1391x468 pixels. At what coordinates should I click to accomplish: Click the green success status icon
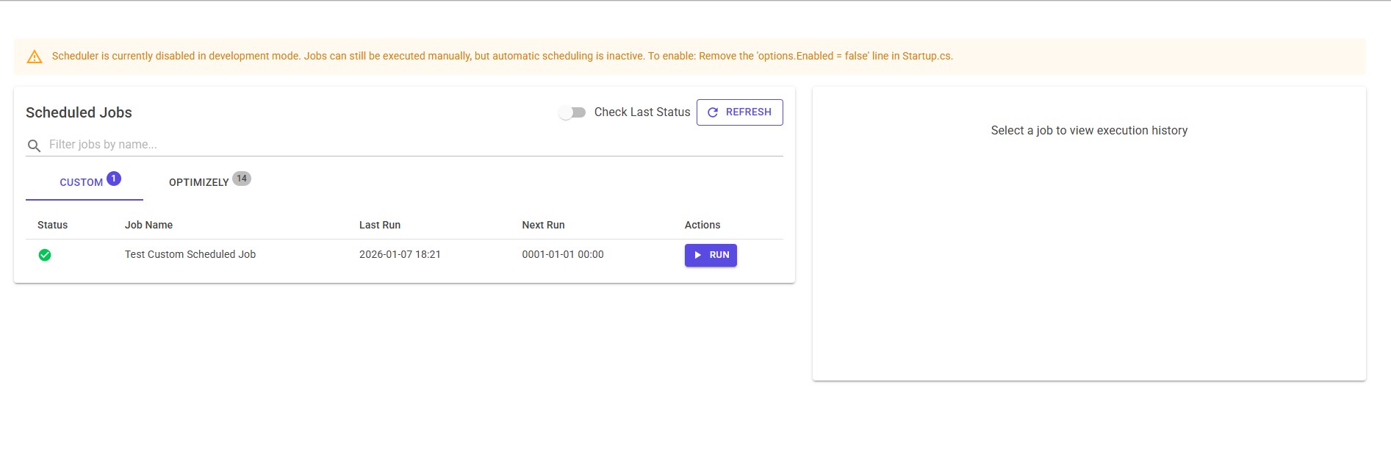[x=45, y=255]
